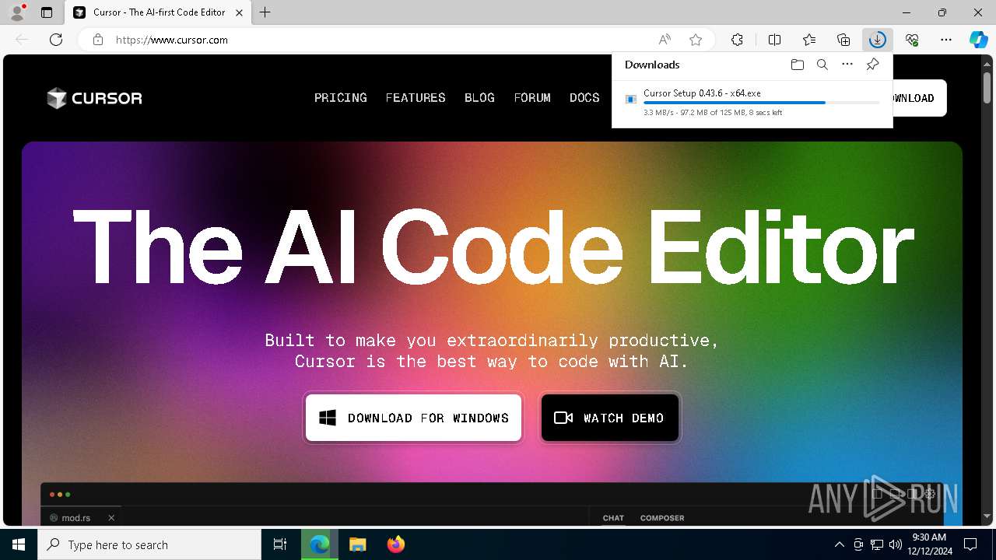
Task: Open Task View on taskbar
Action: click(280, 544)
